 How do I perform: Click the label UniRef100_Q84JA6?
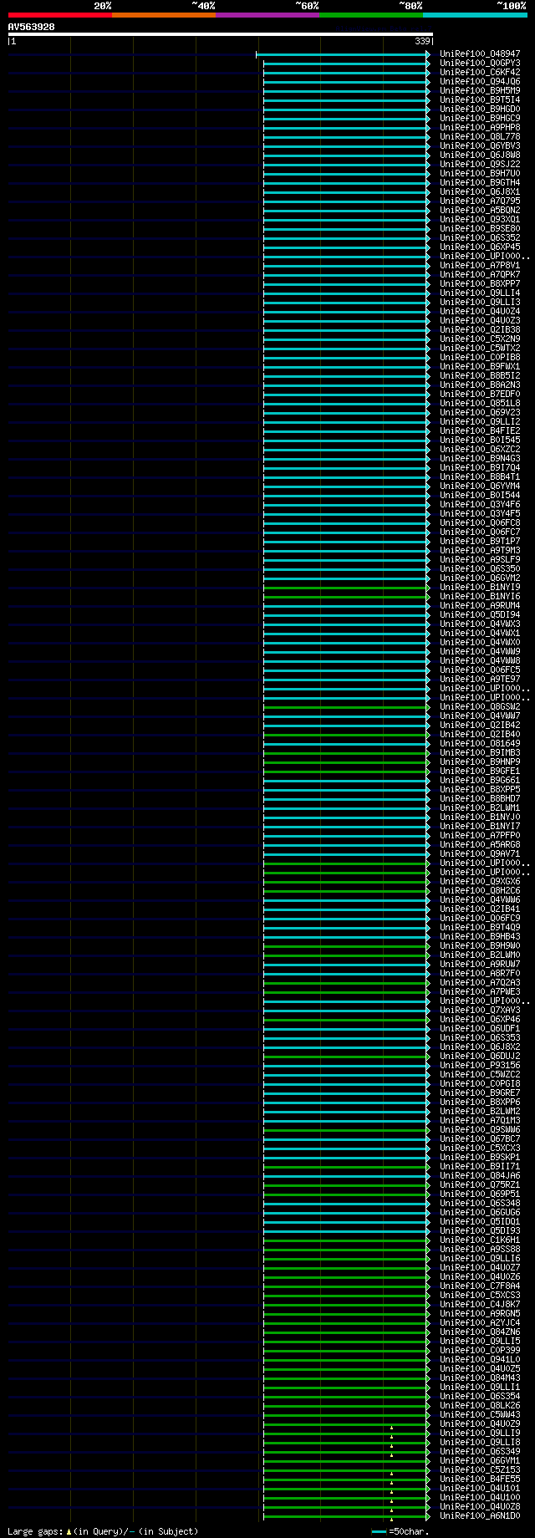480,1175
